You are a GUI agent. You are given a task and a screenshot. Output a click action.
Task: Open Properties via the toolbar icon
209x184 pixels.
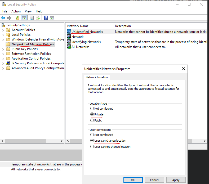point(32,18)
